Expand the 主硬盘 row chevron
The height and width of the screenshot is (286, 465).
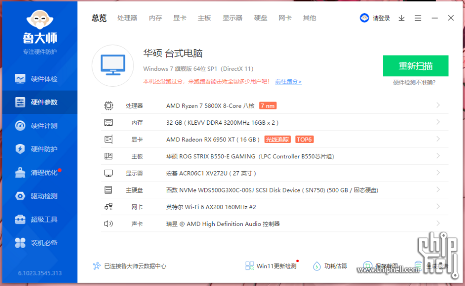438,190
